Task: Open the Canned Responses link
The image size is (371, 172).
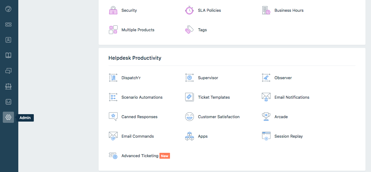Action: pyautogui.click(x=139, y=117)
